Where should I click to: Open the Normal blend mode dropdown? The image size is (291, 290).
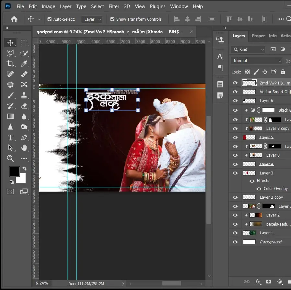(257, 61)
